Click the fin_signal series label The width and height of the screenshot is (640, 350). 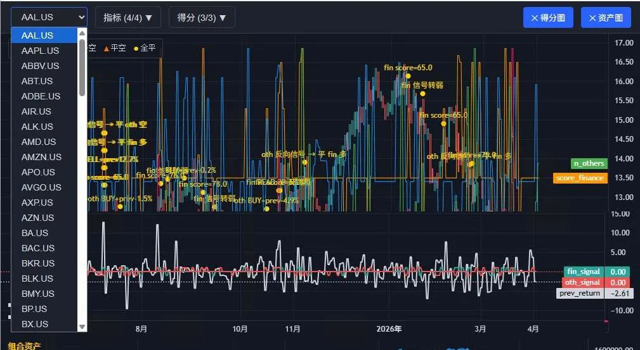[584, 272]
